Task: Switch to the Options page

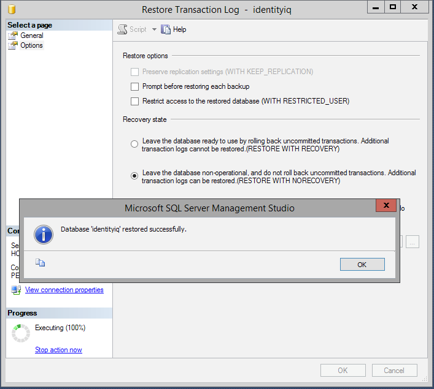Action: [x=31, y=45]
